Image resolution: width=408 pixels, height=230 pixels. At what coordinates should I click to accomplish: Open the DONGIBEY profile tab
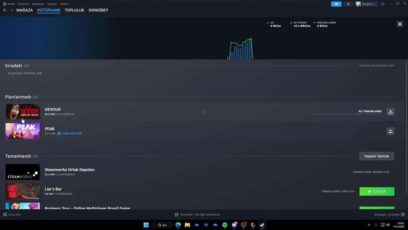98,10
